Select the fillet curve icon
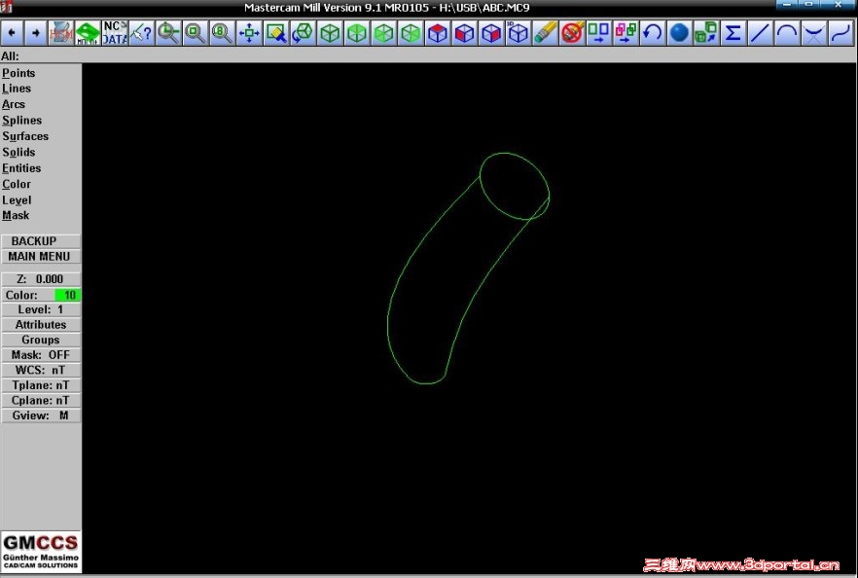The image size is (858, 578). click(x=813, y=33)
